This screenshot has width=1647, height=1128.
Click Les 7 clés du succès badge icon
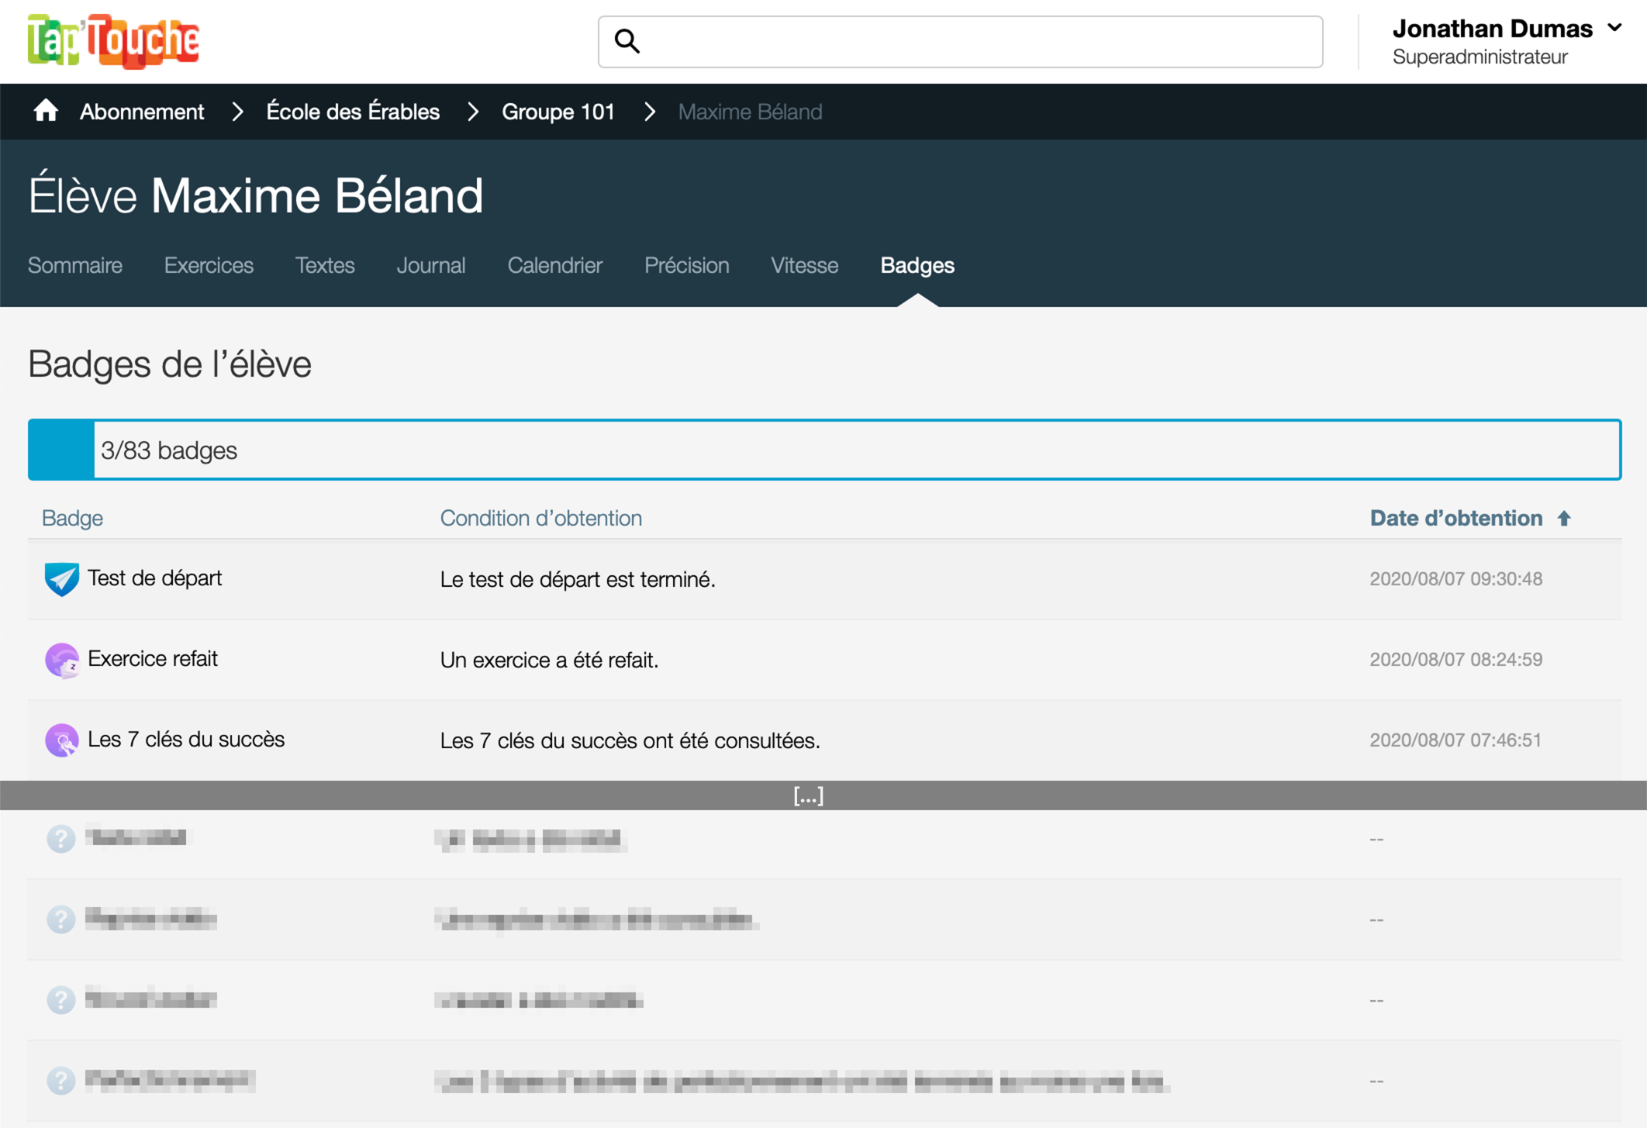click(x=62, y=740)
